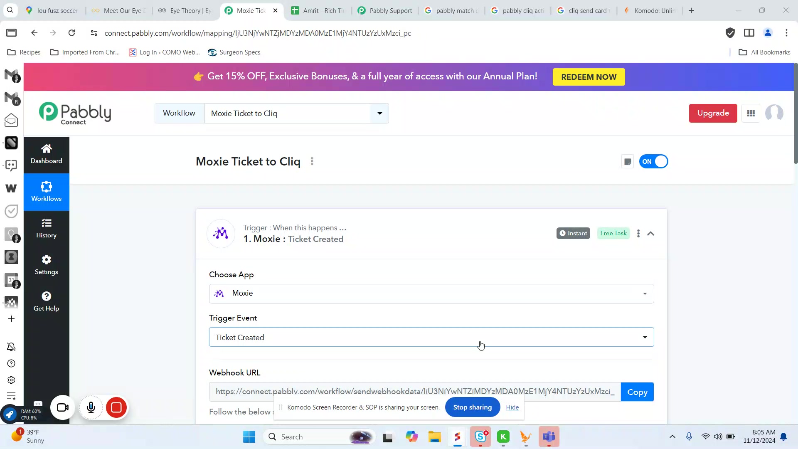
Task: Open the user profile avatar menu
Action: [x=774, y=113]
